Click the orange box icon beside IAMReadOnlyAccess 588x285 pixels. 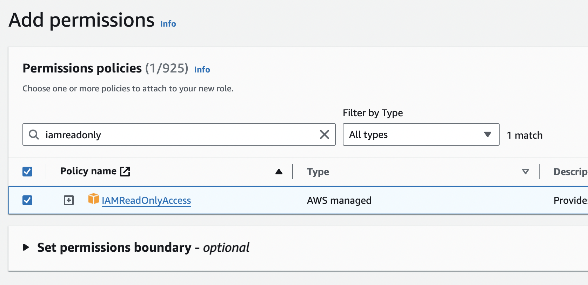(x=93, y=199)
